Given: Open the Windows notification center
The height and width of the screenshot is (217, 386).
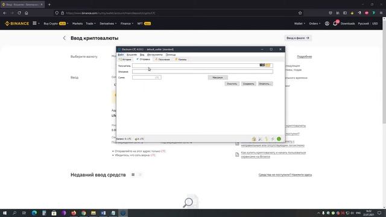Looking at the screenshot, I should pyautogui.click(x=379, y=213).
